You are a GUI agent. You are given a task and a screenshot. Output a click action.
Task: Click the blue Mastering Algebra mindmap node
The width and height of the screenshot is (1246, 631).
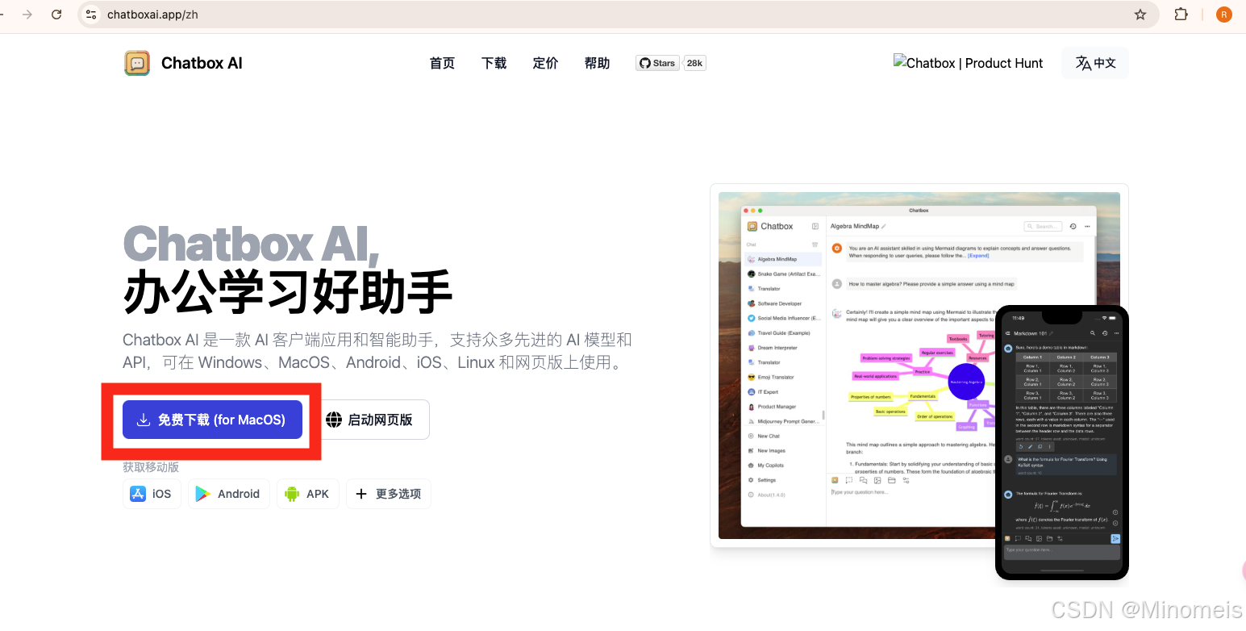click(967, 382)
